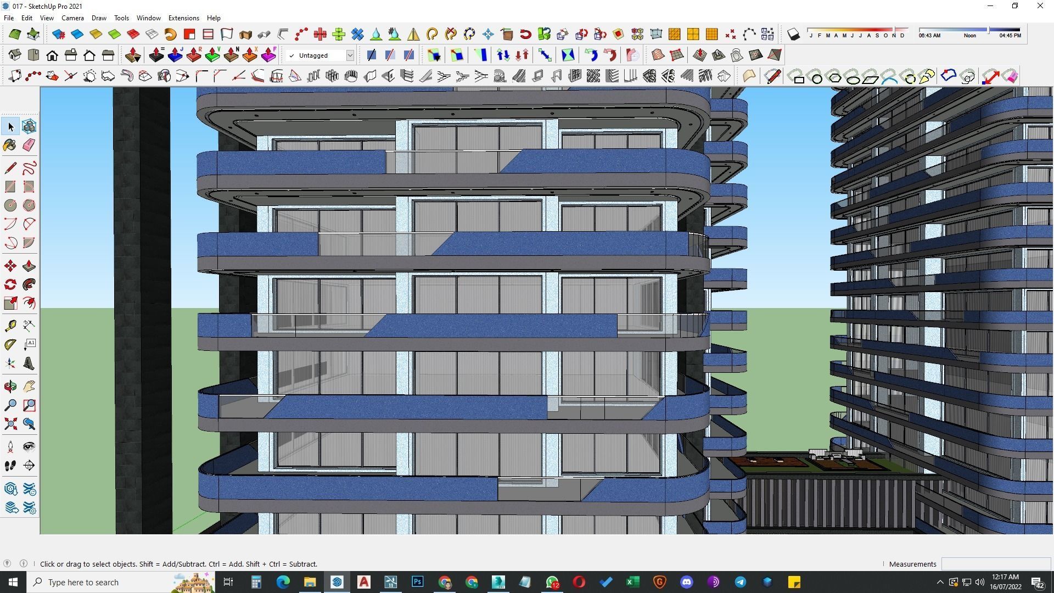
Task: Open the Windows Start menu
Action: click(13, 582)
